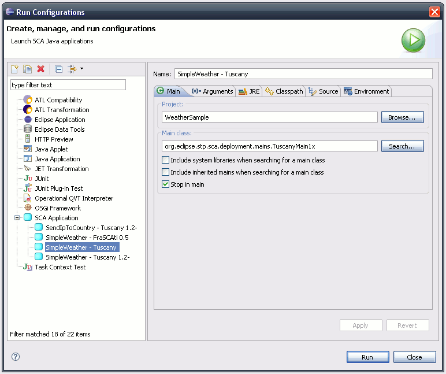
Task: Click the ATL Compatibility icon
Action: point(28,100)
